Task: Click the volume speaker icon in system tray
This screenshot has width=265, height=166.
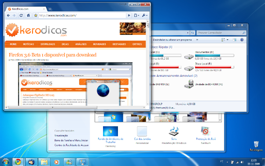Action: coord(242,162)
